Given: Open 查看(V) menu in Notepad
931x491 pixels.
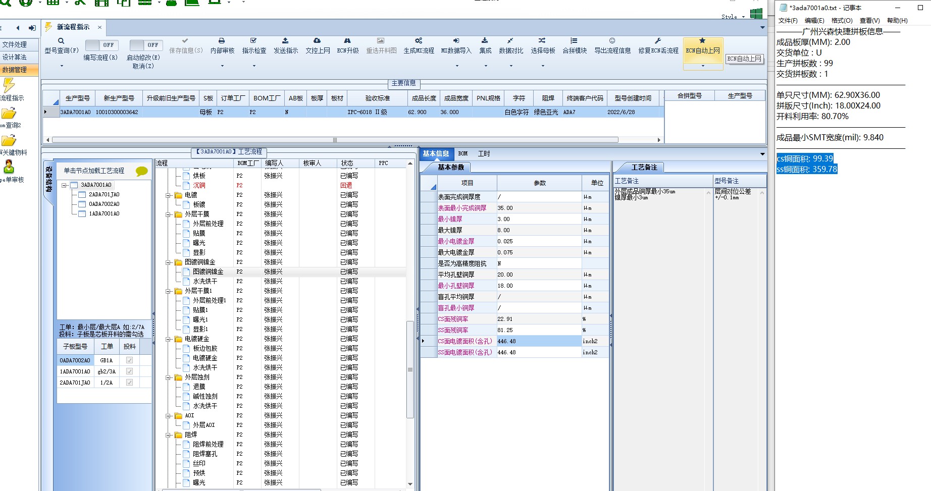Looking at the screenshot, I should point(869,21).
